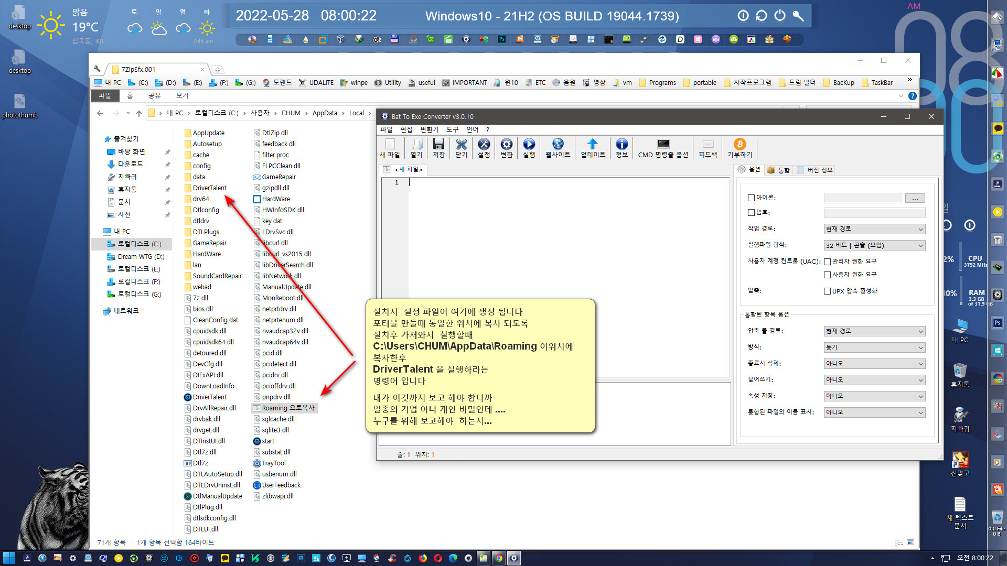The width and height of the screenshot is (1007, 566).
Task: Select 네트워크 in navigation pane
Action: pyautogui.click(x=121, y=311)
